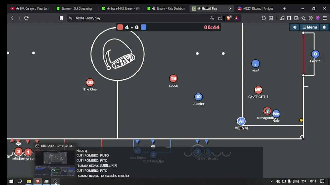Switch to Stream - Kick Dashboard tab
Screen dimensions: 330x185
point(166,8)
